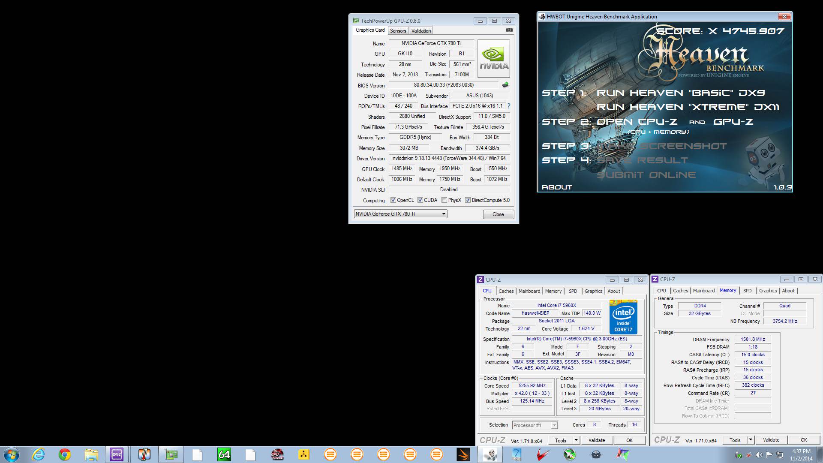Open Caches tab in left CPU-Z window
The image size is (823, 463).
(x=506, y=291)
